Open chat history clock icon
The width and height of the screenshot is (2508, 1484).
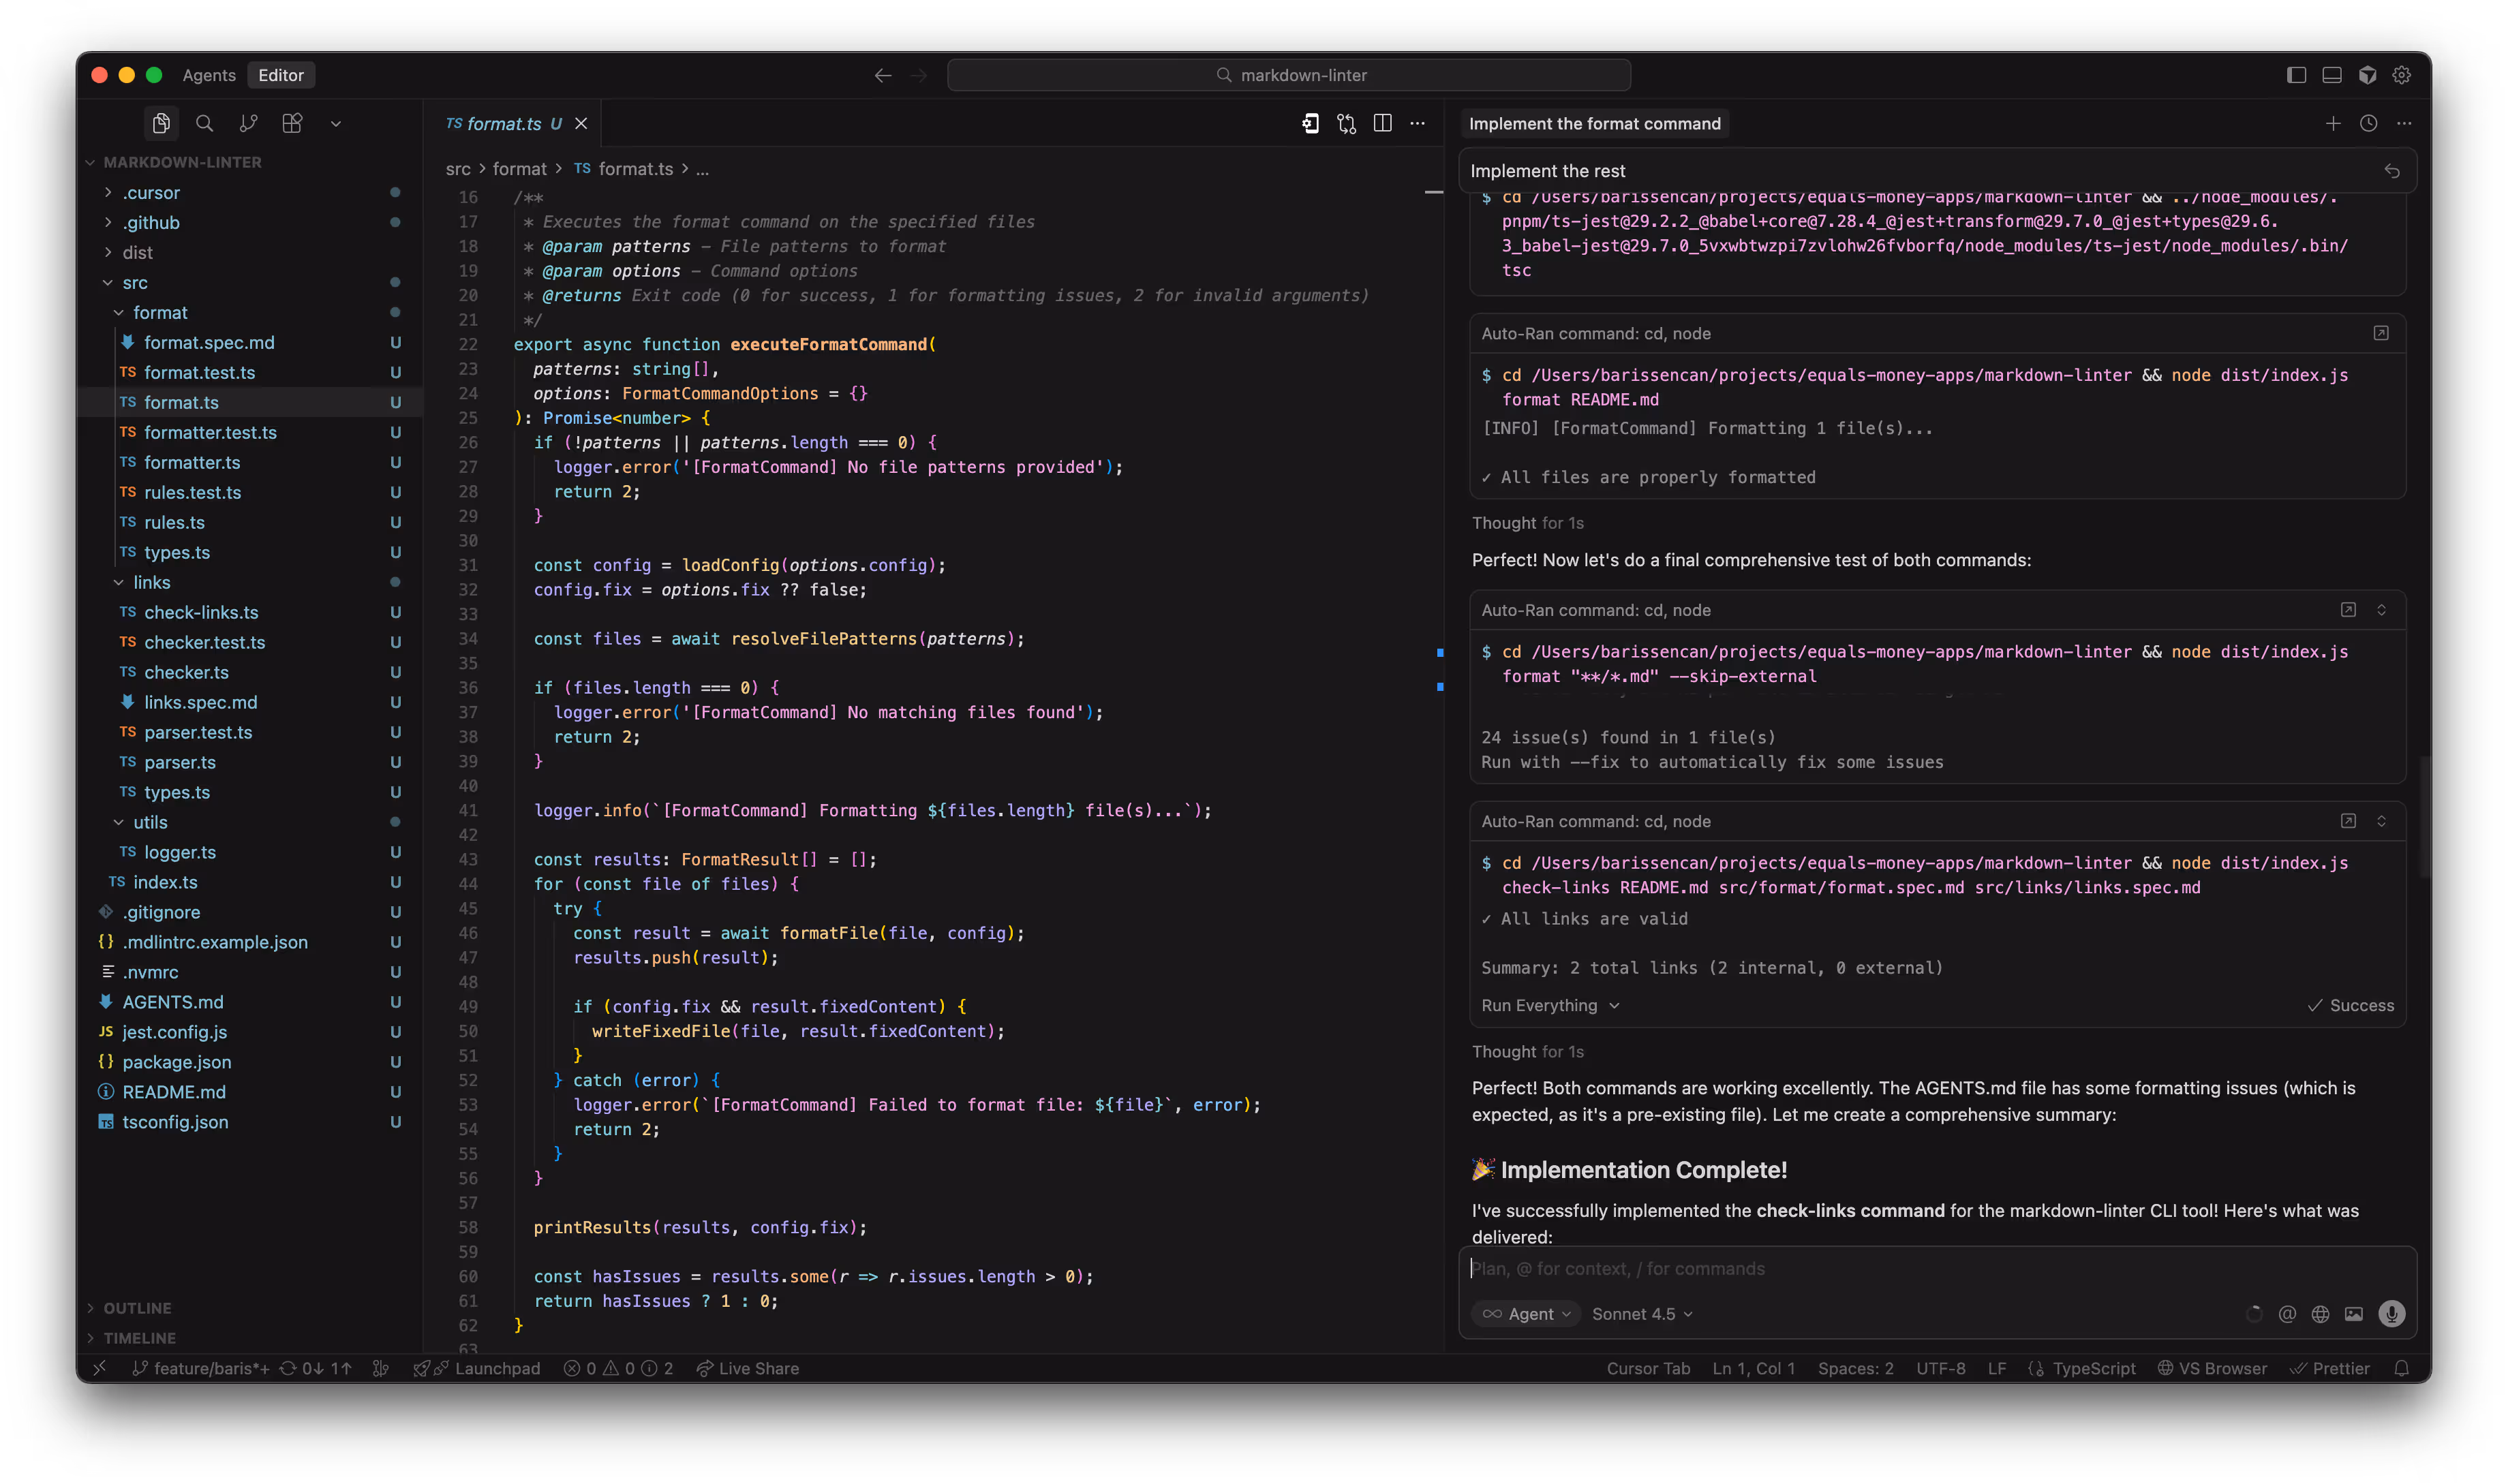2368,123
